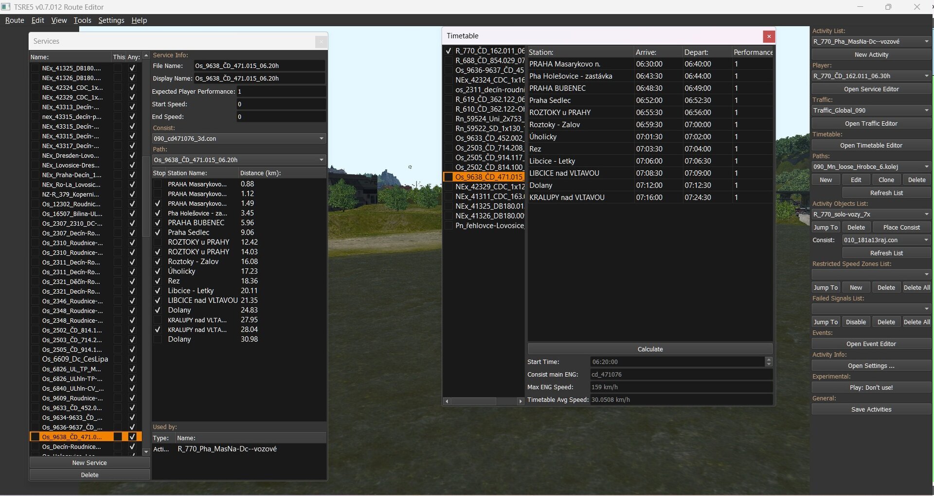Click the Clone path button

point(886,180)
